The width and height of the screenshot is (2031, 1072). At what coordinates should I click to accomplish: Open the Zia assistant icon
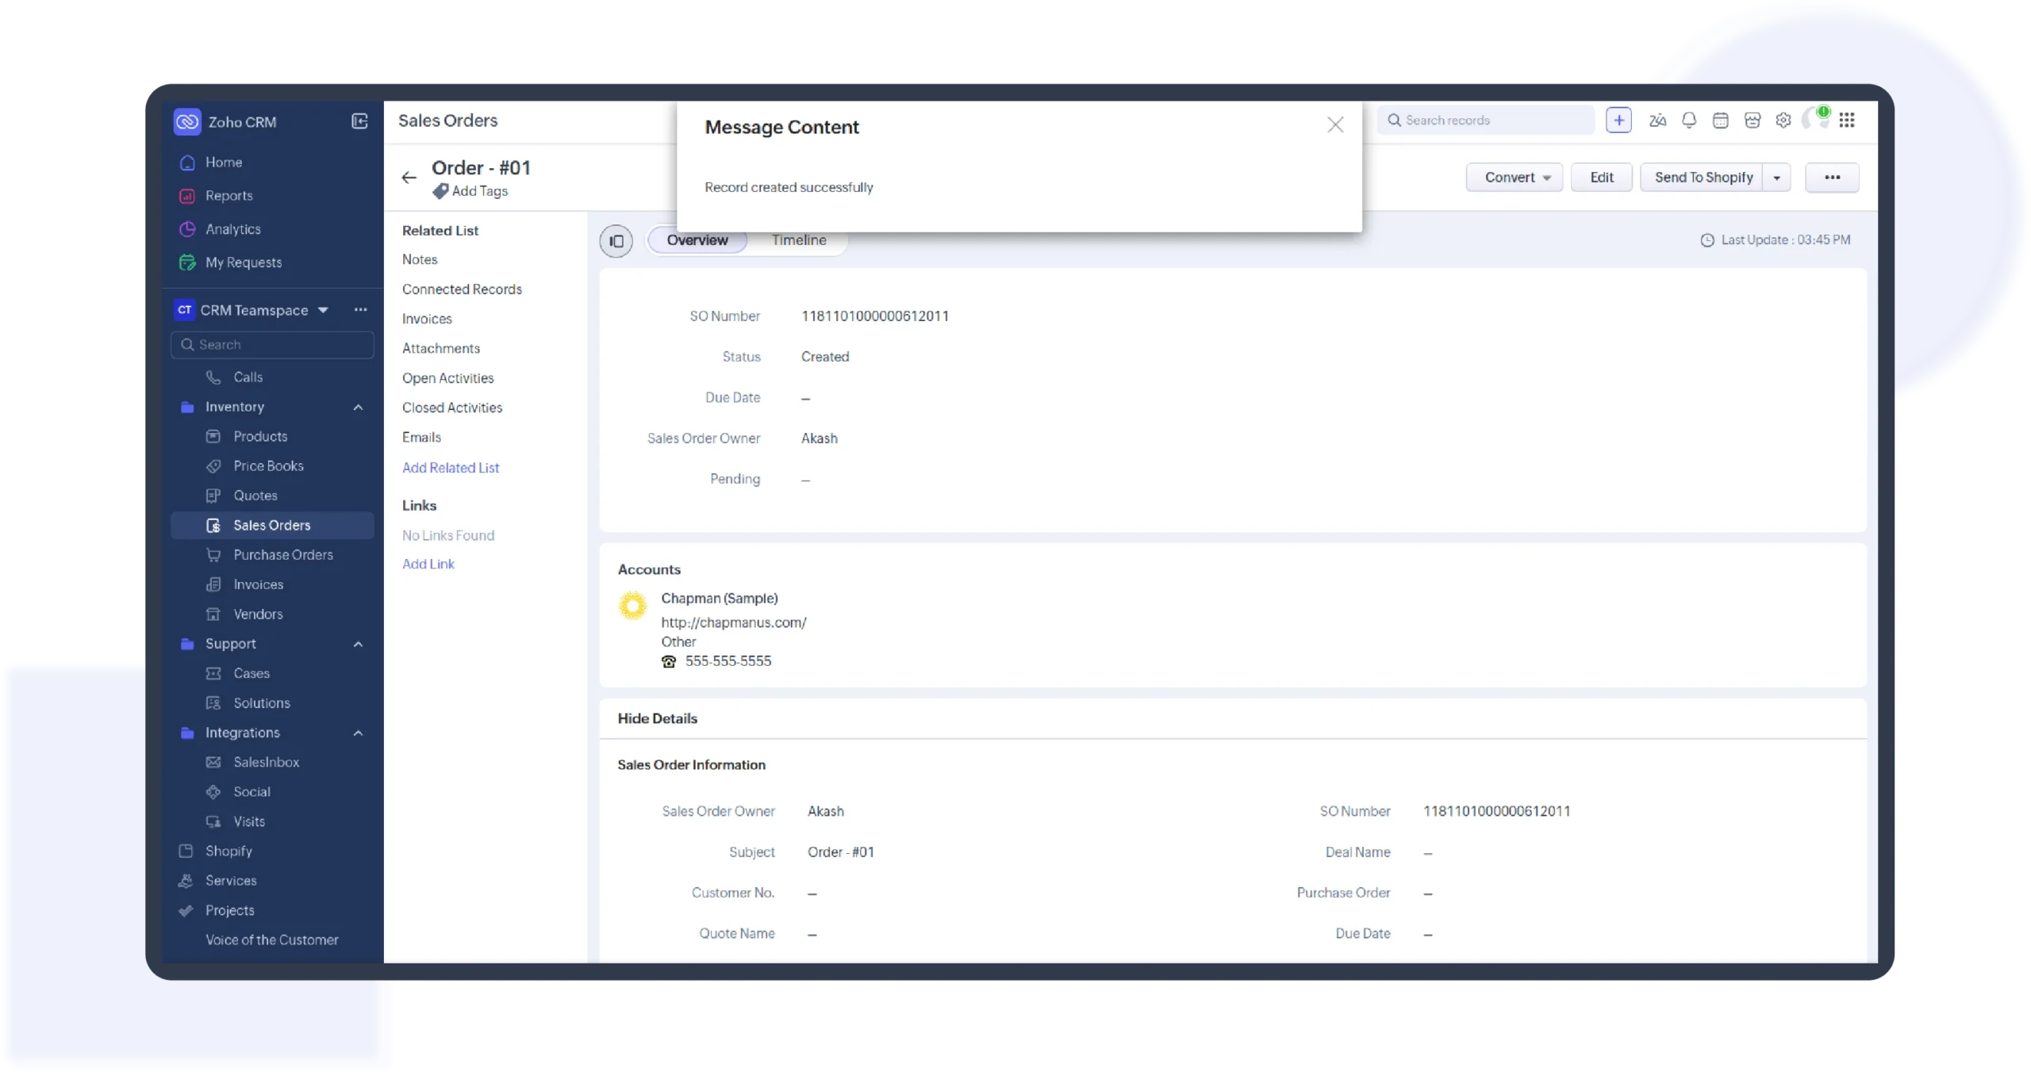(x=1657, y=120)
